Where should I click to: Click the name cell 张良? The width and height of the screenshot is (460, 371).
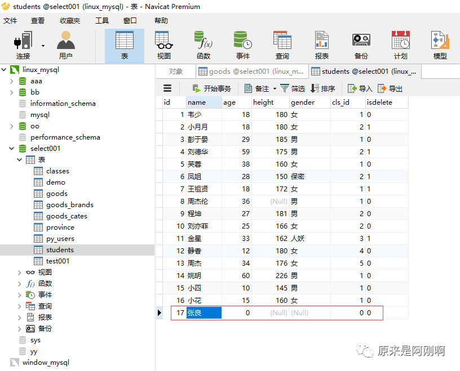(204, 312)
